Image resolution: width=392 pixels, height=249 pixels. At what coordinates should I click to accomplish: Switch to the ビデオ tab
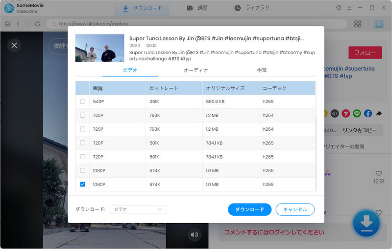tap(130, 70)
